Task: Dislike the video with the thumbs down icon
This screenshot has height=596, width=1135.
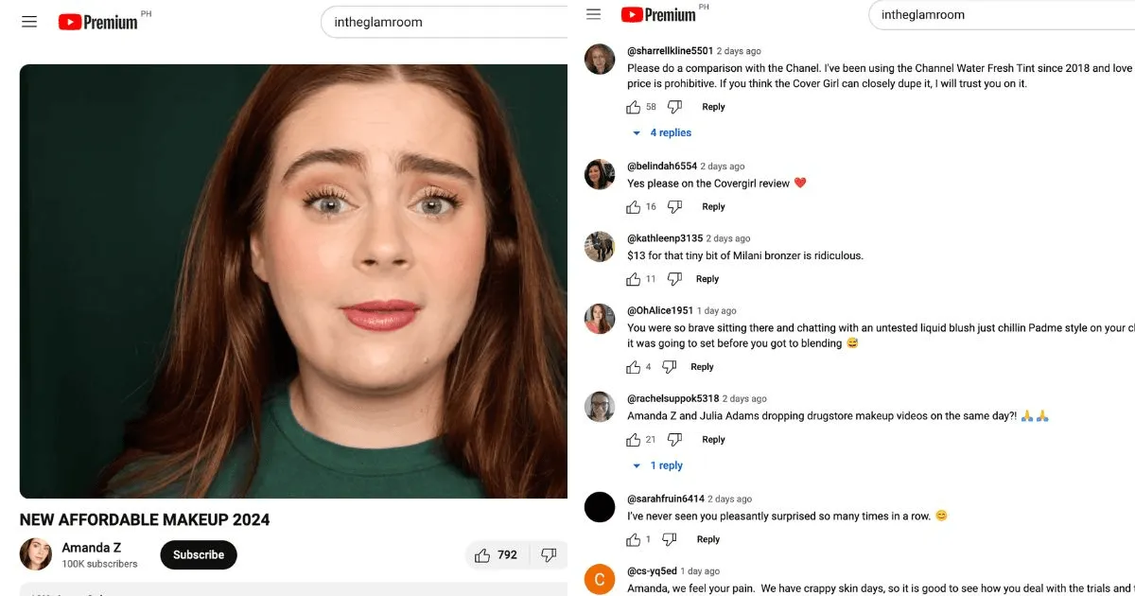Action: point(550,555)
